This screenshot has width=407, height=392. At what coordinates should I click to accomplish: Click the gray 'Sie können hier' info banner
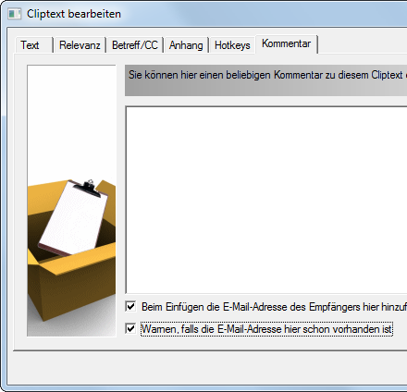pos(265,80)
